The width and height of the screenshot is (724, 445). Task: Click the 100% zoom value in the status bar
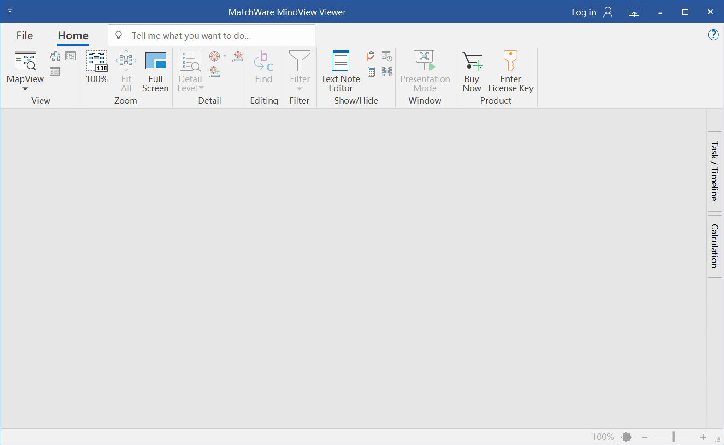coord(603,437)
